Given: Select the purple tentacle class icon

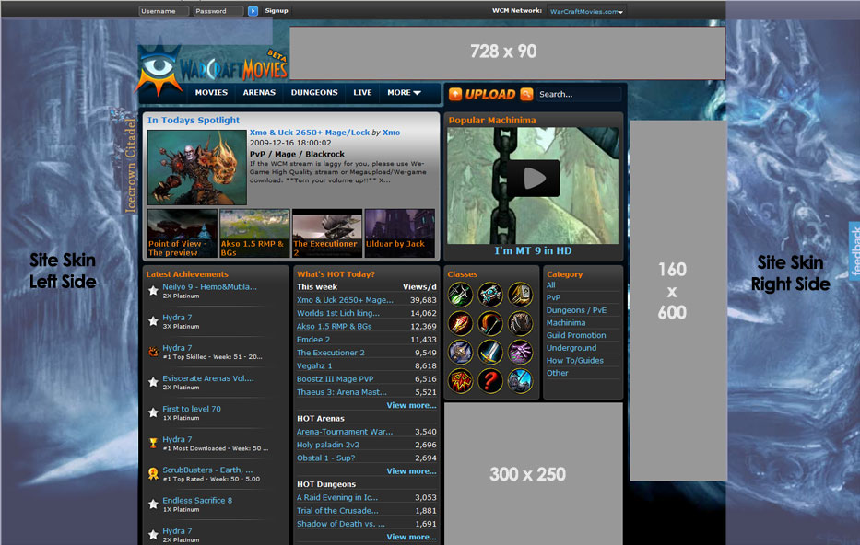Looking at the screenshot, I should tap(519, 353).
